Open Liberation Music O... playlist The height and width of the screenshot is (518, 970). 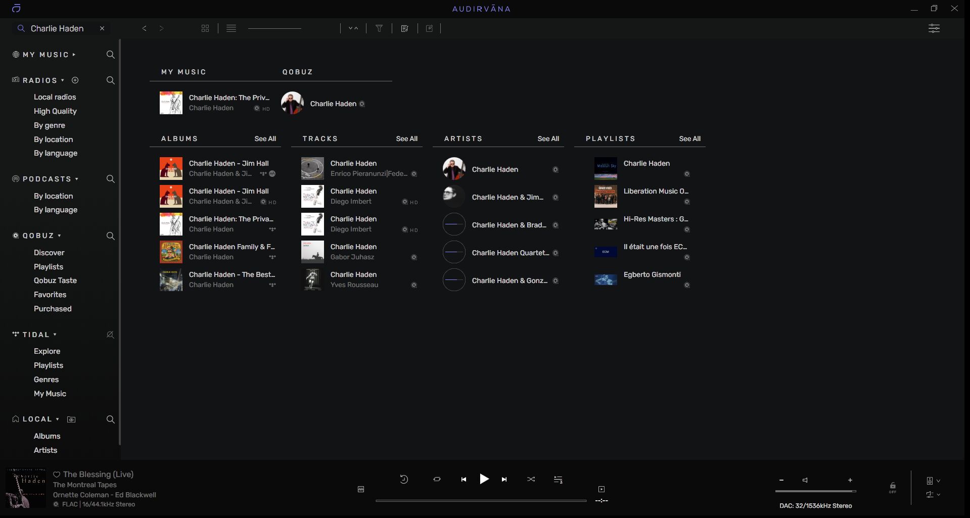tap(642, 196)
